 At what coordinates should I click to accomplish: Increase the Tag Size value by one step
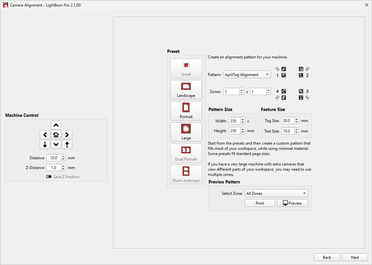pyautogui.click(x=296, y=119)
